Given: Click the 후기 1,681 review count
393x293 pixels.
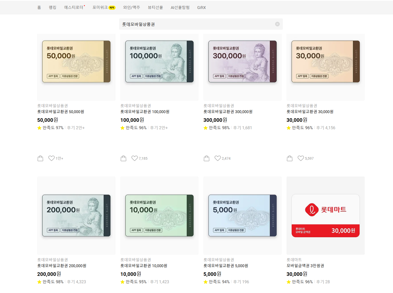Looking at the screenshot, I should point(242,128).
